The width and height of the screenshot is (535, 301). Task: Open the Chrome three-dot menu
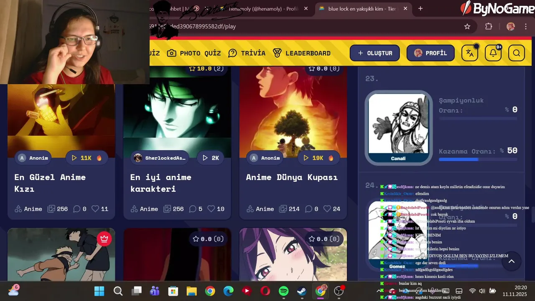pos(525,26)
